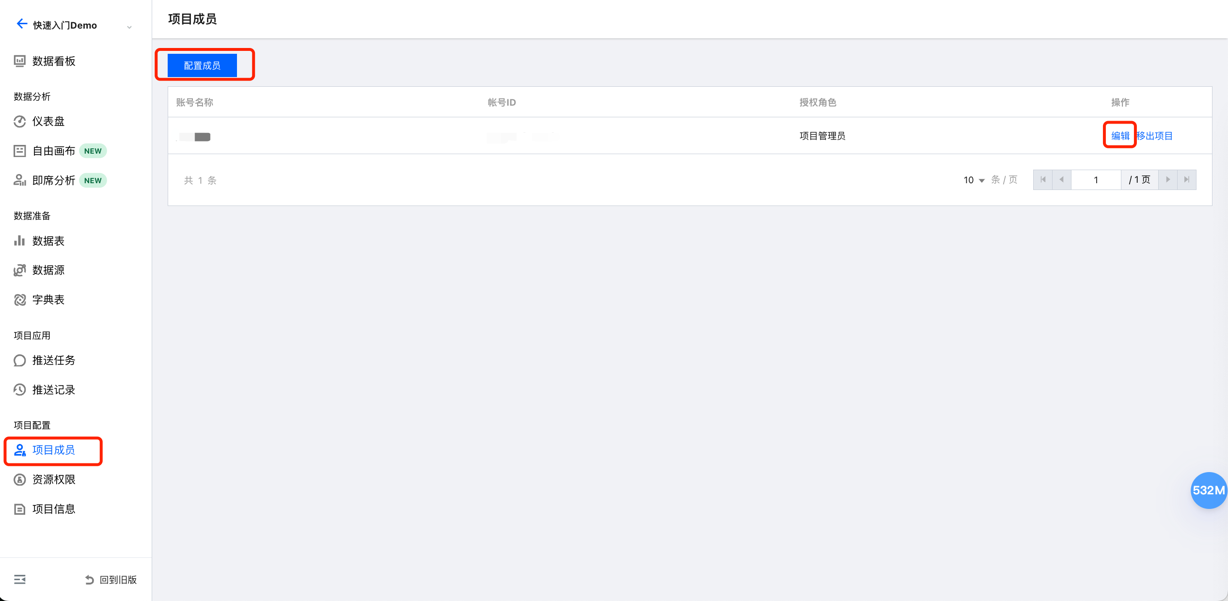1228x601 pixels.
Task: Click the 数据表 bar chart icon
Action: (19, 241)
